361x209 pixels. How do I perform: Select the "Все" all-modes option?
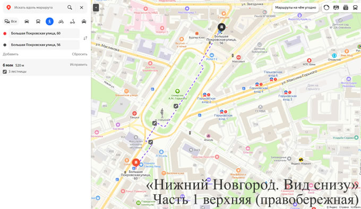point(11,21)
